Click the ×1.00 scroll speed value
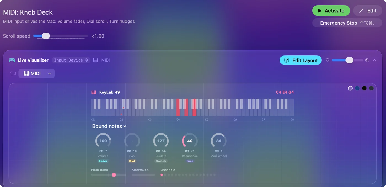Viewport: 386px width, 187px height. click(98, 36)
